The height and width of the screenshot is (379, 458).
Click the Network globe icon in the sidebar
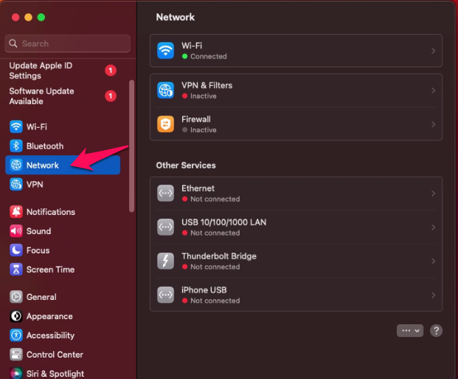point(16,165)
